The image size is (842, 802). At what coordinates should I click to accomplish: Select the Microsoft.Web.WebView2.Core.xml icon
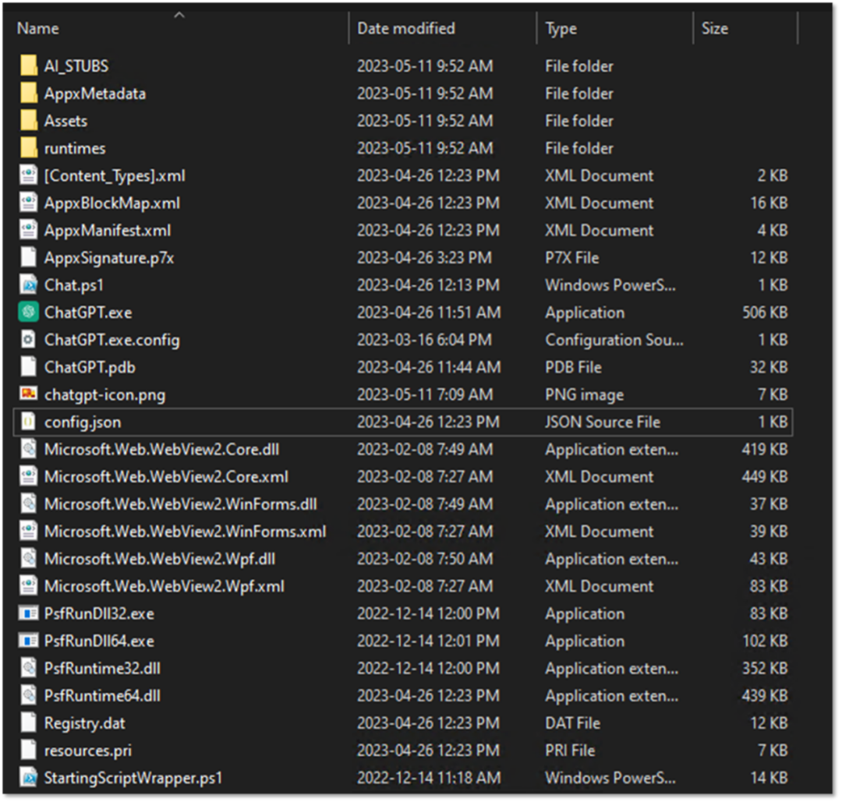coord(29,476)
